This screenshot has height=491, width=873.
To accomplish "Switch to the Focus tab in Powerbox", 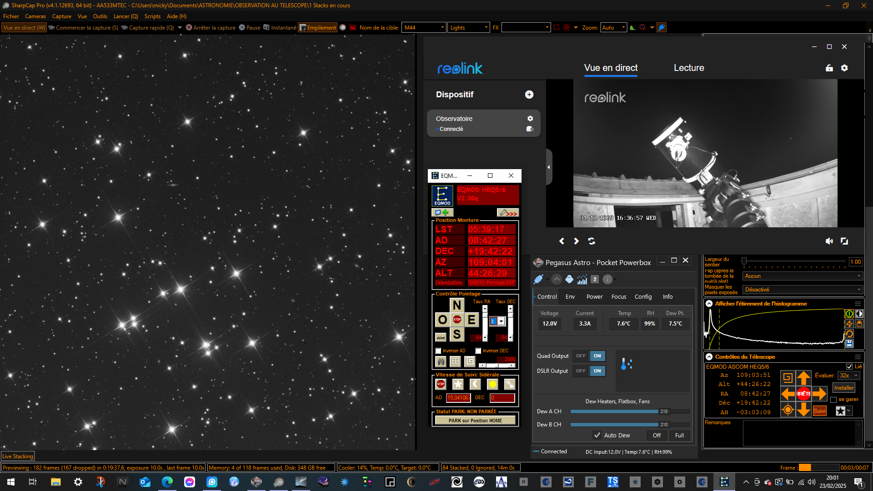I will click(619, 297).
